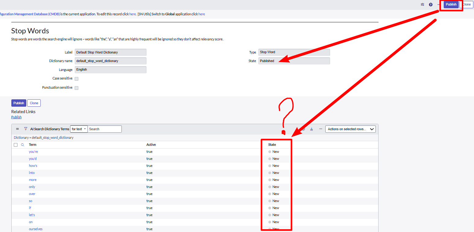This screenshot has height=232, width=474.
Task: Click the Clone button below the form
Action: click(34, 103)
